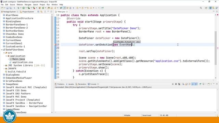This screenshot has width=219, height=123.
Task: Click the Collapse All icon in Package Explorer
Action: tap(38, 12)
